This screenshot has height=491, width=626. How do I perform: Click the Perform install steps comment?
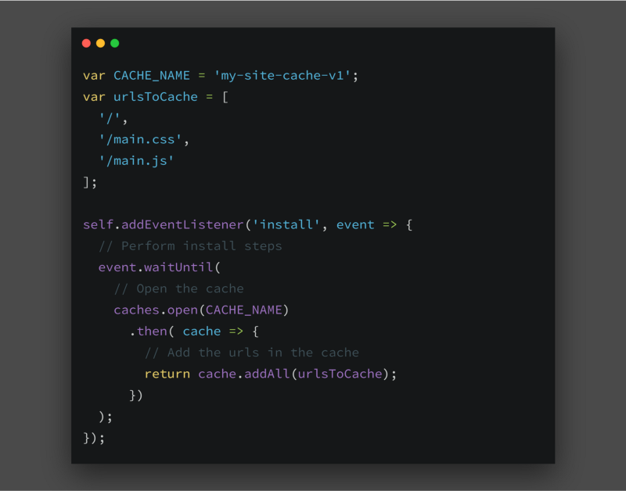(190, 246)
